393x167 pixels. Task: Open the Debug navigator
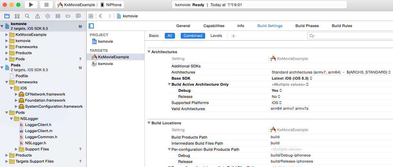[x=58, y=16]
